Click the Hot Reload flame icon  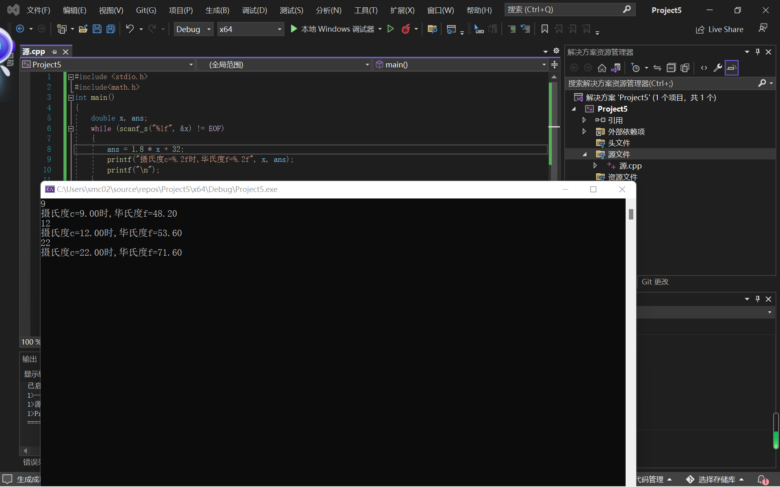tap(405, 29)
